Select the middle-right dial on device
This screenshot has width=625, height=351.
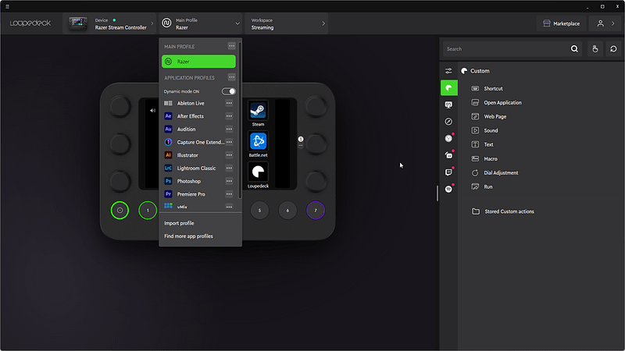tap(316, 144)
